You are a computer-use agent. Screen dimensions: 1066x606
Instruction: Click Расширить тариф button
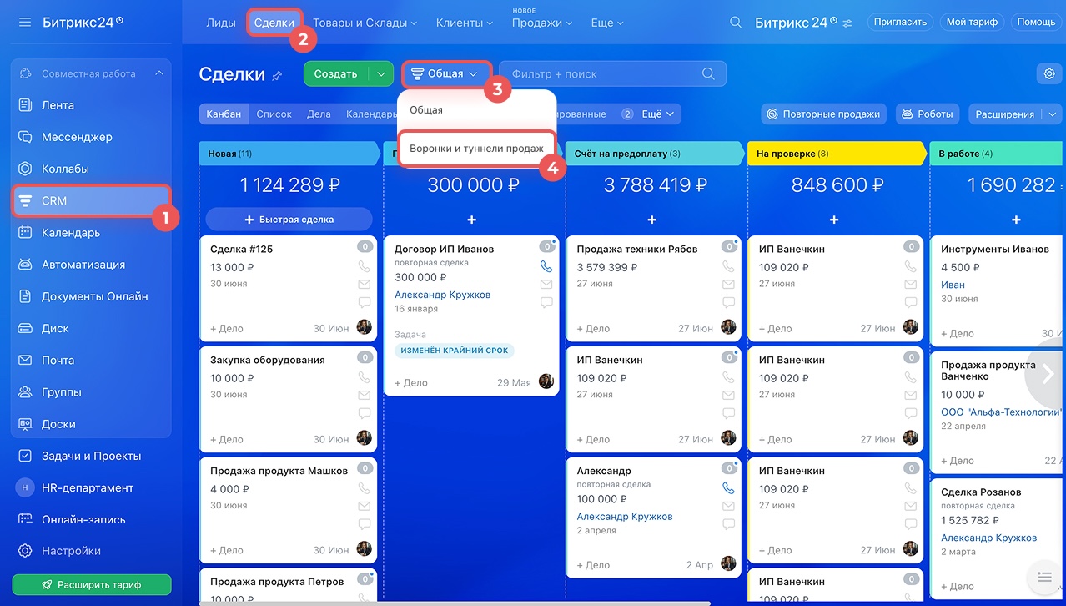click(x=91, y=585)
